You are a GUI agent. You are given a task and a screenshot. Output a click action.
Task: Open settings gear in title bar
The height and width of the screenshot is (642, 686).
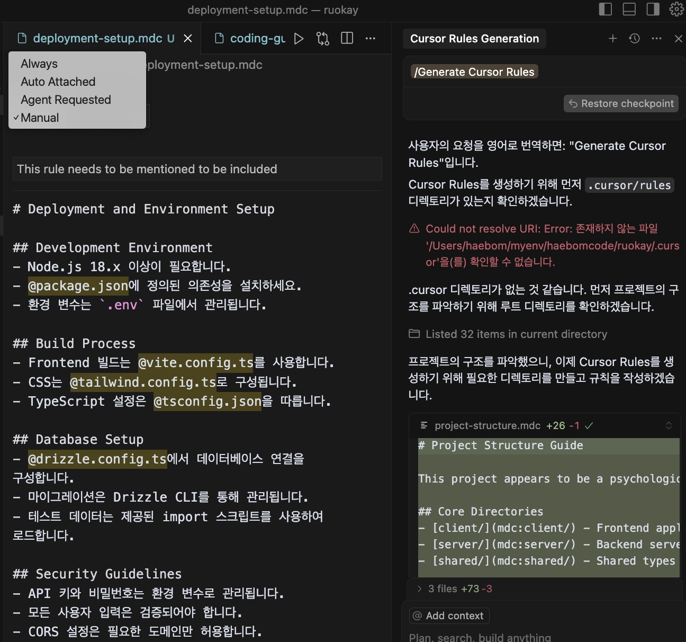click(676, 10)
